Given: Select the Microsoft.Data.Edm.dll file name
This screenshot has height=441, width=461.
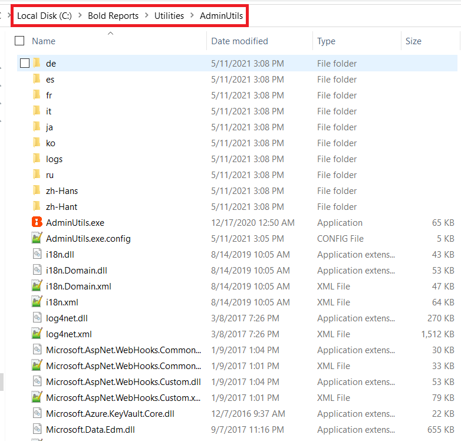Looking at the screenshot, I should tap(90, 430).
